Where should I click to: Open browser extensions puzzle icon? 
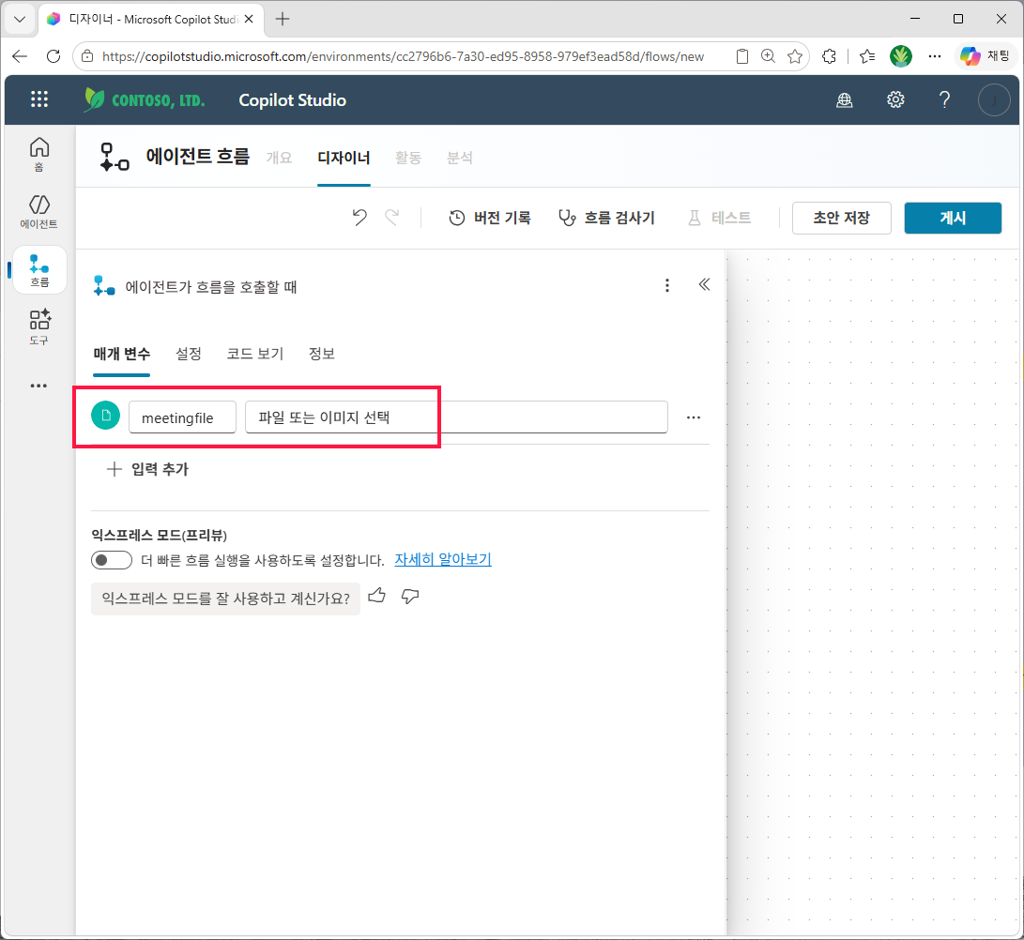[x=830, y=56]
